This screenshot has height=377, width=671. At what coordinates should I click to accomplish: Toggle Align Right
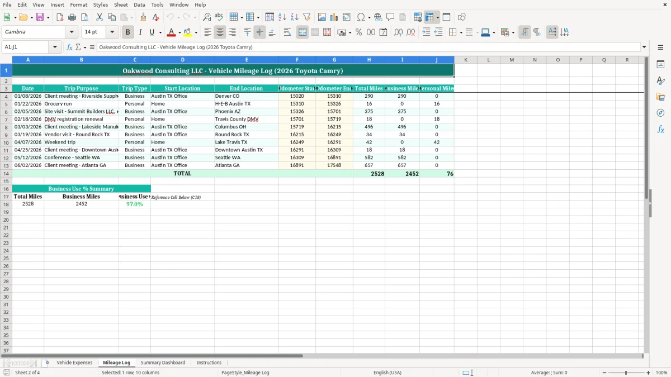tap(233, 32)
